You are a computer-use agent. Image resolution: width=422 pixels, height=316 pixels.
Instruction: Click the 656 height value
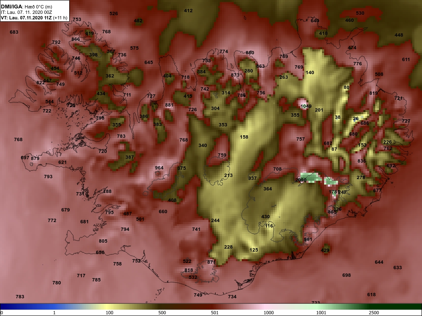point(100,252)
